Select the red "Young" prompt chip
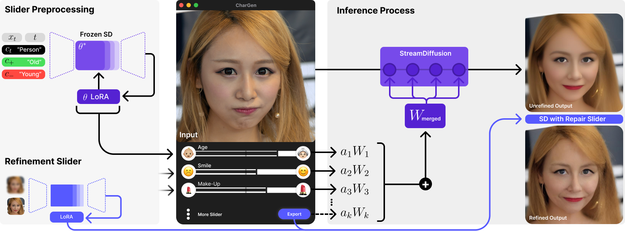 23,74
